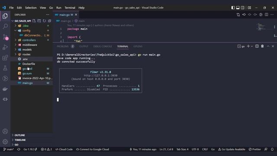Click Cloud Code in status bar
This screenshot has height=156, width=277.
64,149
